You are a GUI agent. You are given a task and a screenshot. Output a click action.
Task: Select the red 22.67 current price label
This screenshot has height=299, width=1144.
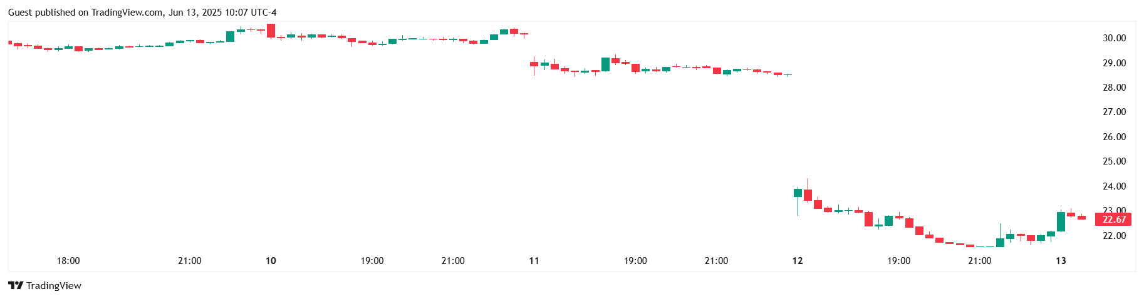coord(1114,220)
